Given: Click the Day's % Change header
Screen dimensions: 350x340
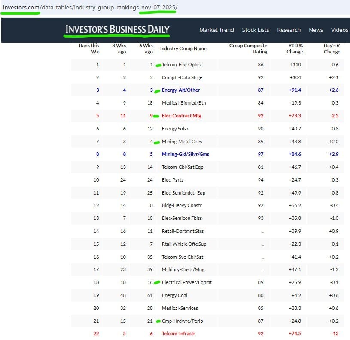Looking at the screenshot, I should click(x=332, y=49).
